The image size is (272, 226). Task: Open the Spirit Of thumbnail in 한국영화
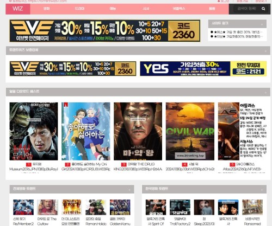pos(156,207)
